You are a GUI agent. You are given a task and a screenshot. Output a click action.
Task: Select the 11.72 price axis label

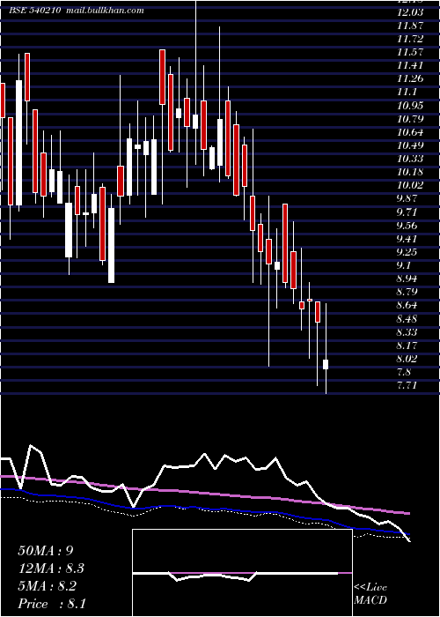tap(411, 40)
